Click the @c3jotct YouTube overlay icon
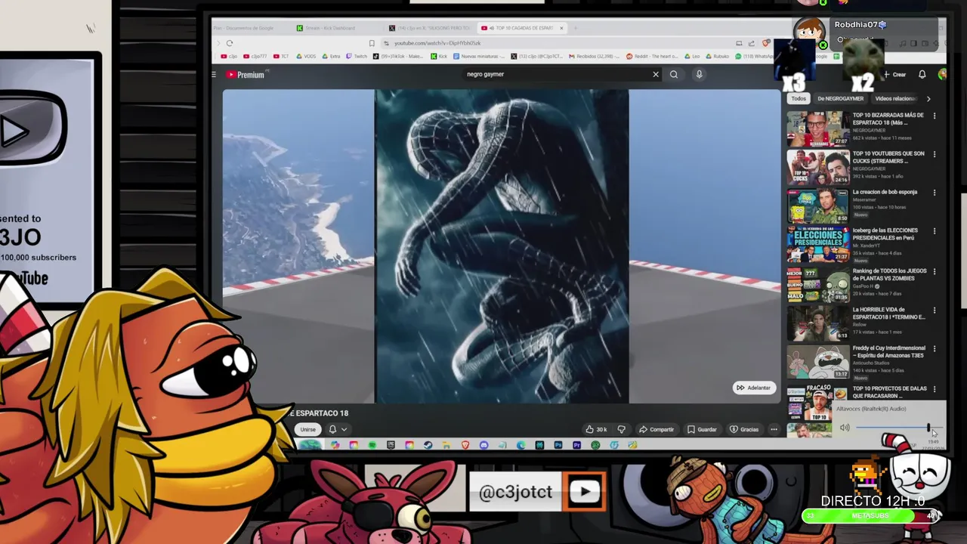Image resolution: width=967 pixels, height=544 pixels. pyautogui.click(x=585, y=492)
